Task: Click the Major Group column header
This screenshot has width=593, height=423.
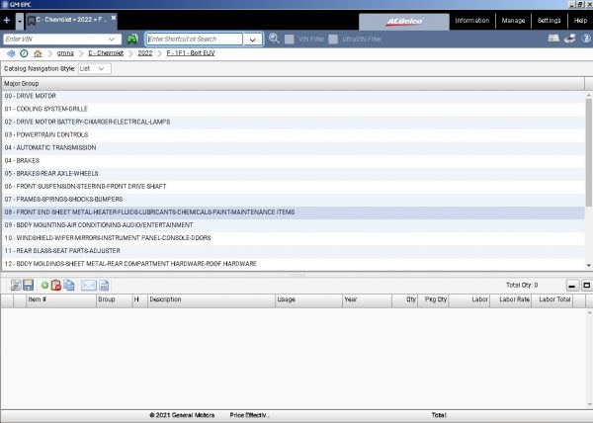Action: [x=293, y=84]
